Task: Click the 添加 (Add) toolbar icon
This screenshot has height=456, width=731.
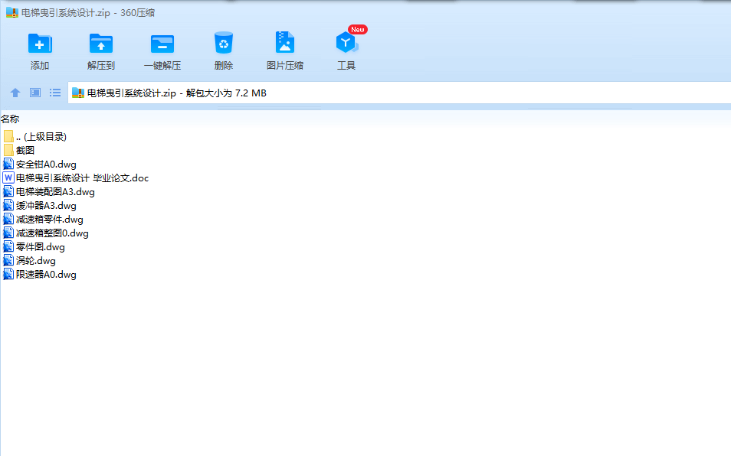Action: coord(40,44)
